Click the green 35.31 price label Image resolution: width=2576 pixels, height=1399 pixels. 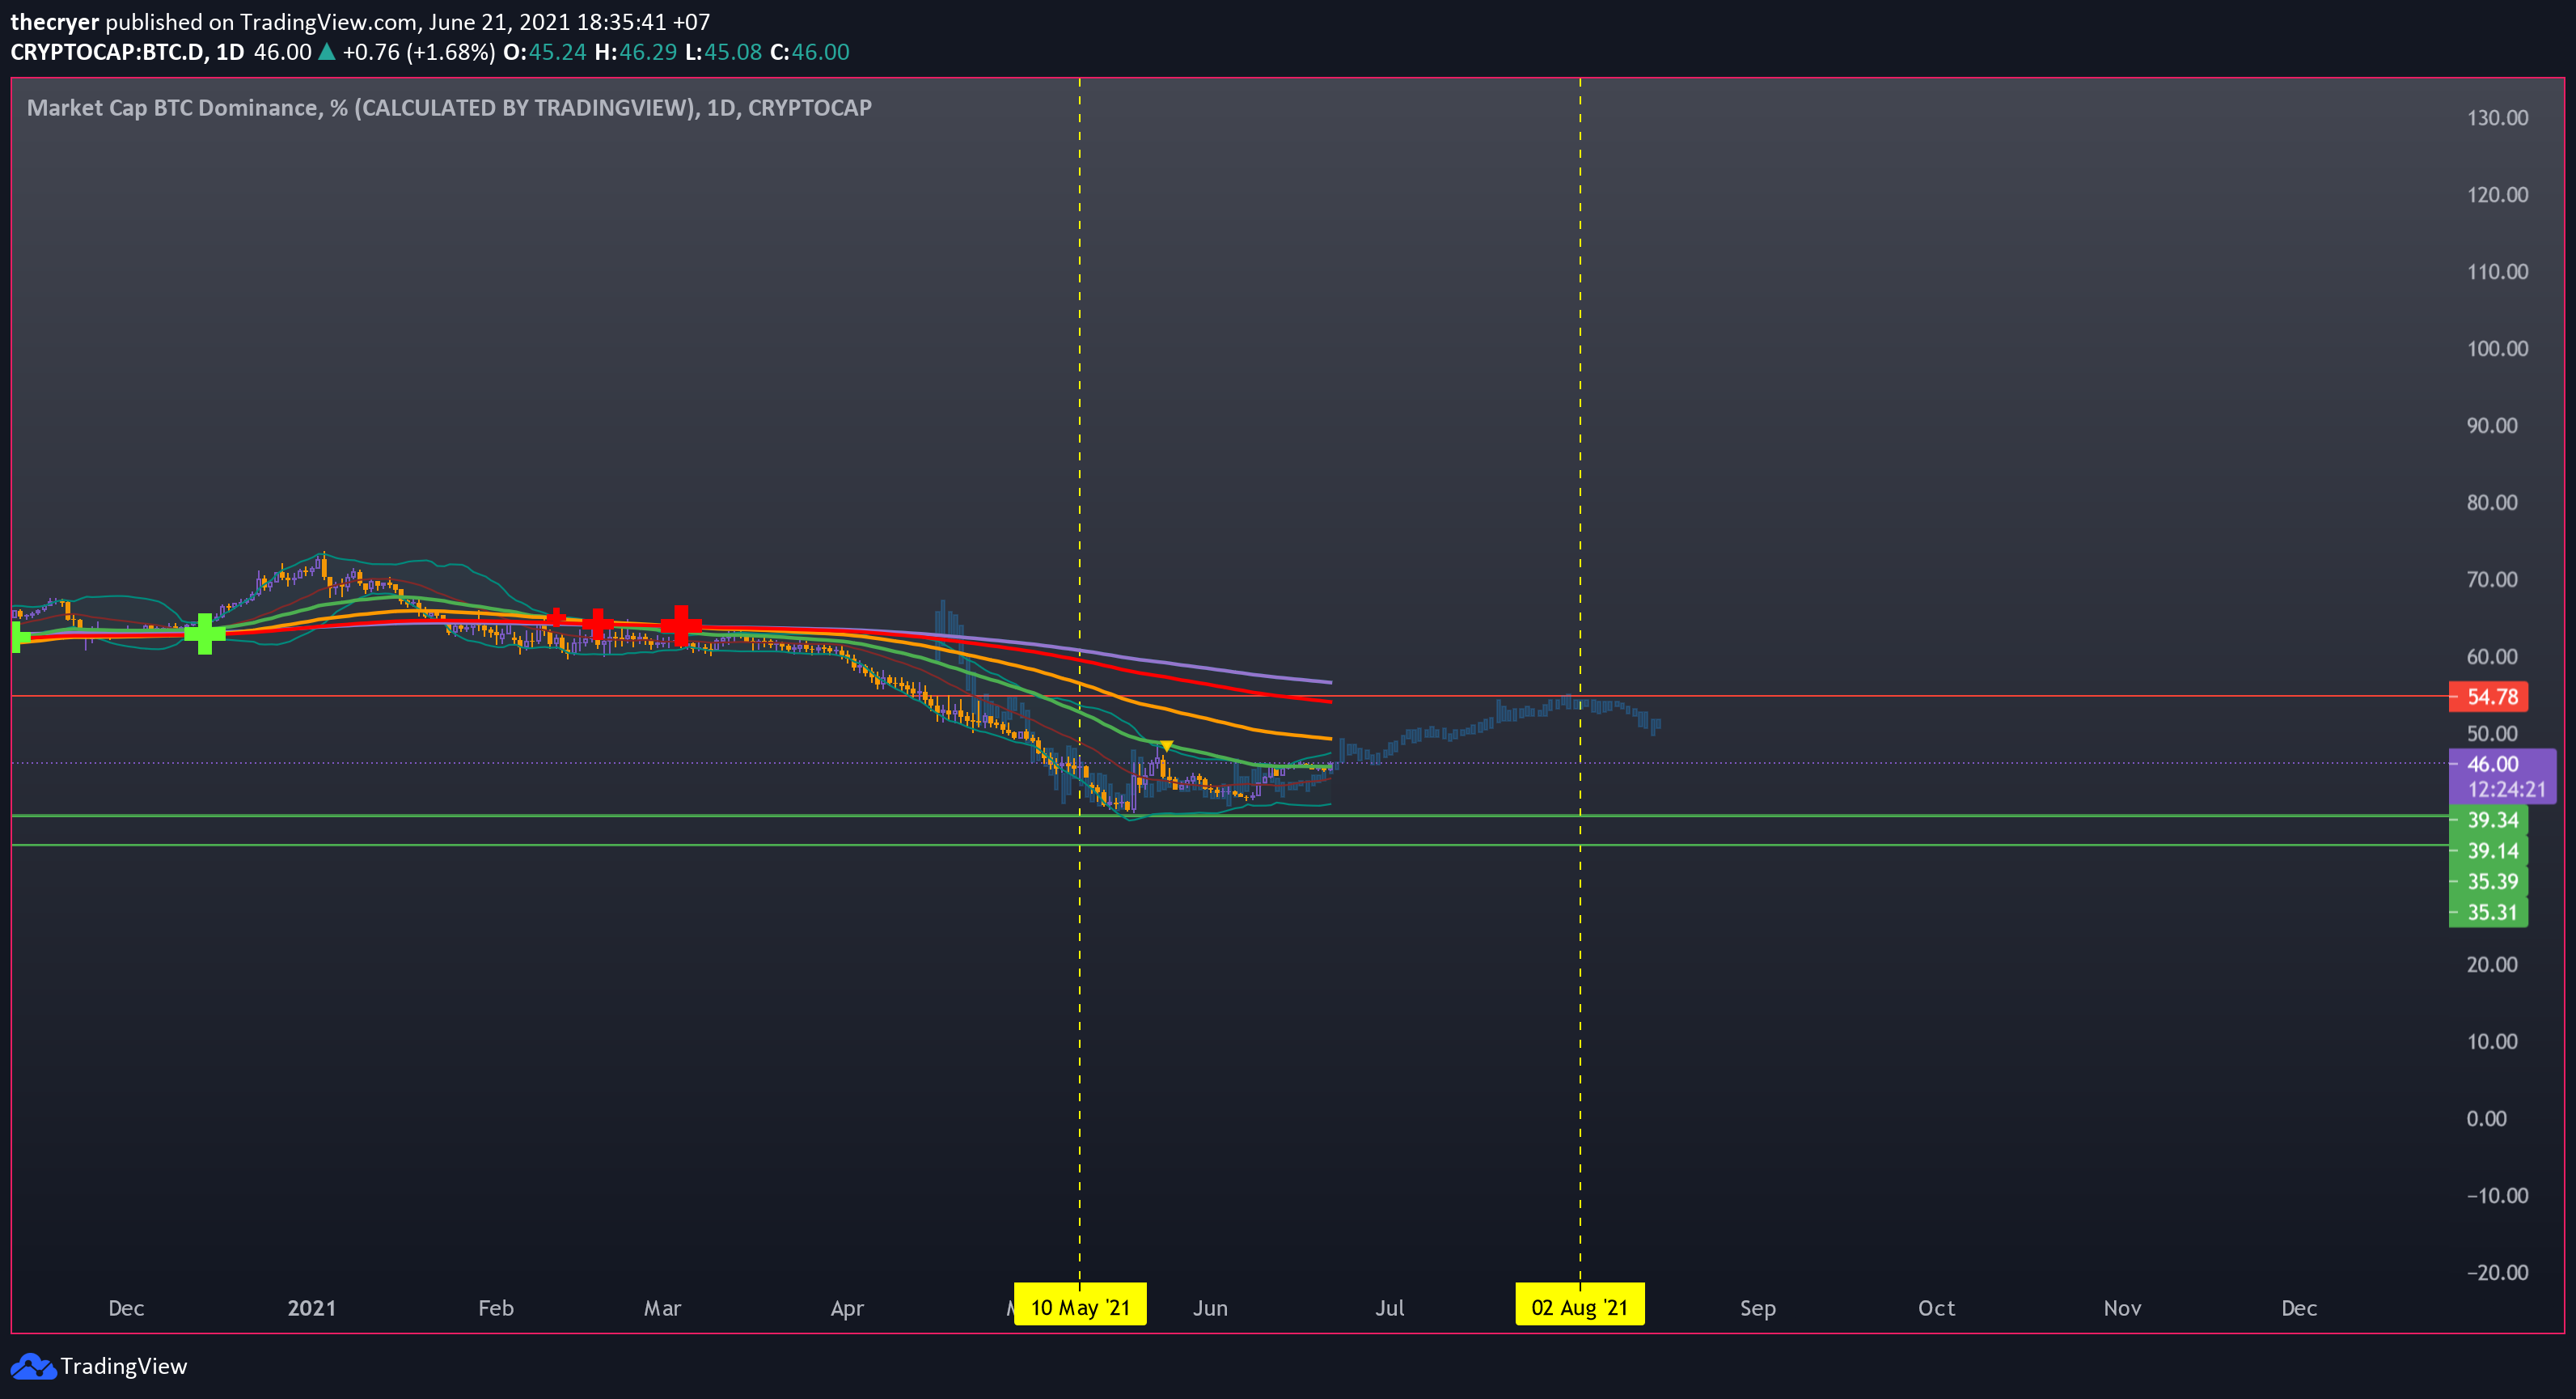pyautogui.click(x=2488, y=912)
